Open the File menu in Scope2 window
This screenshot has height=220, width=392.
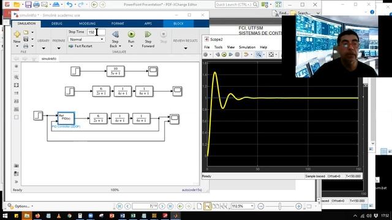[207, 47]
